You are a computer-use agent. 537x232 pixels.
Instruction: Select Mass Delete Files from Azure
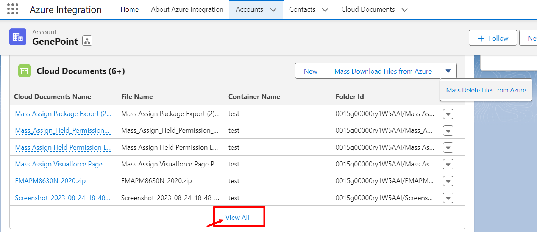click(x=486, y=90)
